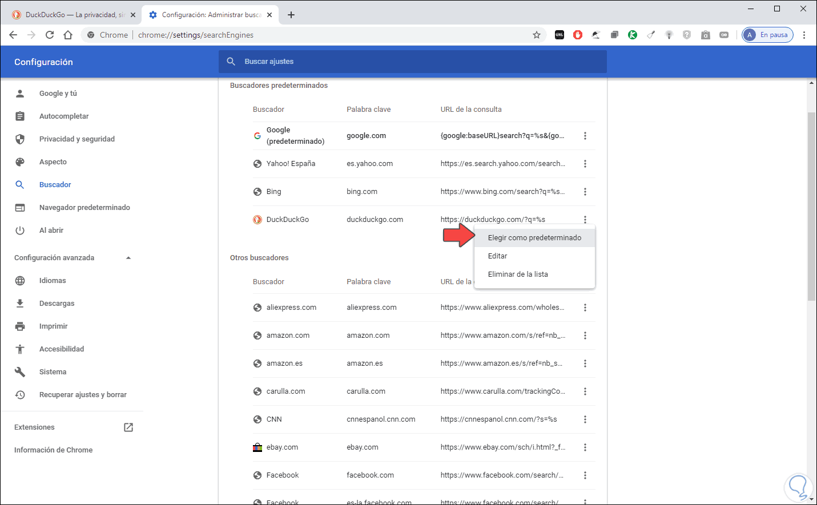Close the DuckDuckGo tab
The image size is (817, 505).
coord(133,15)
